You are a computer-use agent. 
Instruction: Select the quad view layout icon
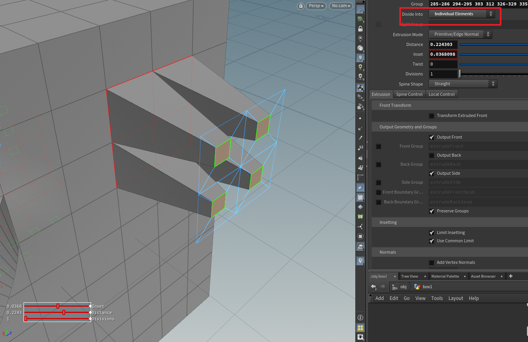pos(360,327)
